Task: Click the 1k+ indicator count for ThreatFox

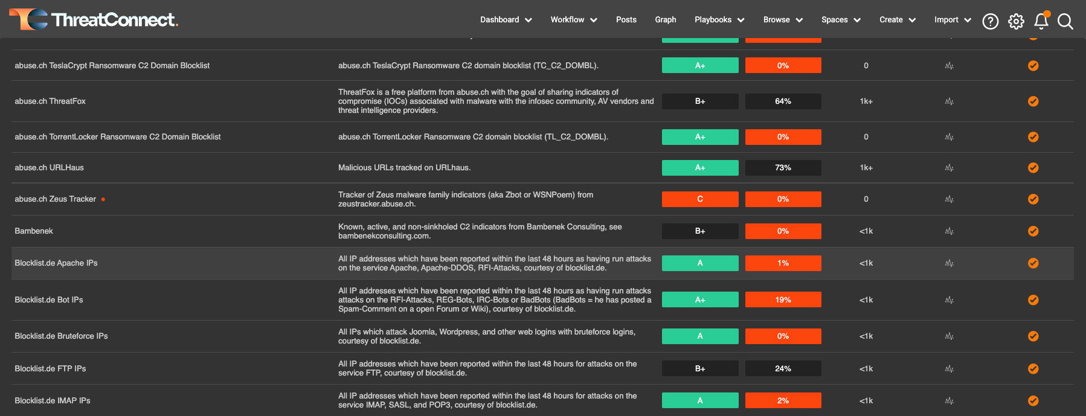Action: click(x=866, y=101)
